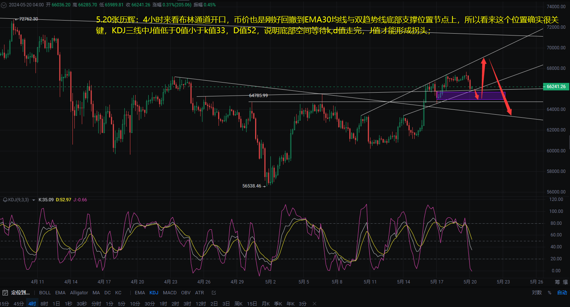
Task: Click the KDJ alert bell icon
Action: coord(5,200)
